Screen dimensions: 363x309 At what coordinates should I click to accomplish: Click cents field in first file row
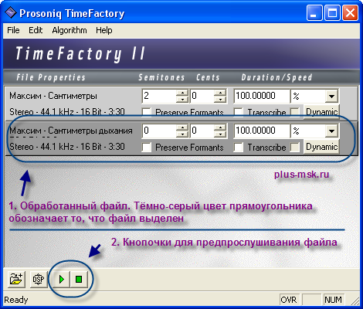(202, 96)
